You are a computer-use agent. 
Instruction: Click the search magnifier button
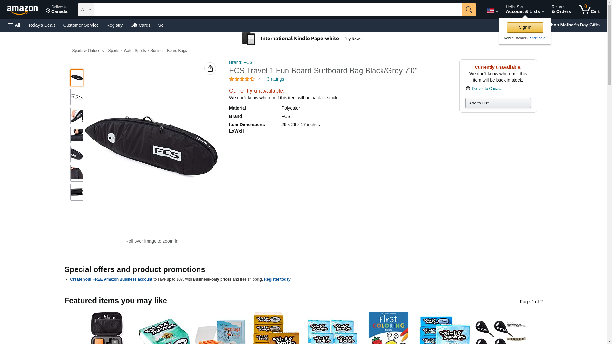click(x=469, y=10)
